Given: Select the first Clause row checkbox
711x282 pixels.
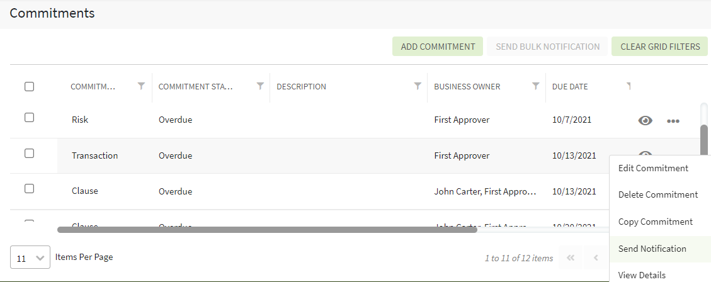Looking at the screenshot, I should [30, 188].
